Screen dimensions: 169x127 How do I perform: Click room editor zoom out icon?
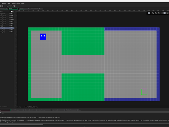pyautogui.click(x=153, y=13)
